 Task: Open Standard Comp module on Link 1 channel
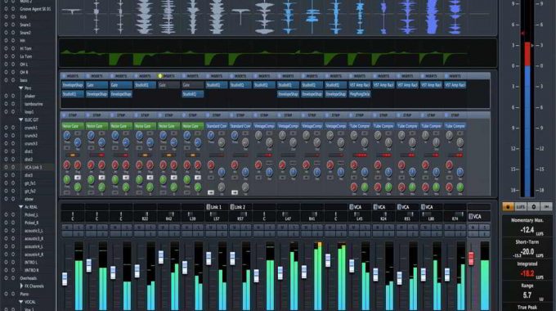pyautogui.click(x=217, y=126)
